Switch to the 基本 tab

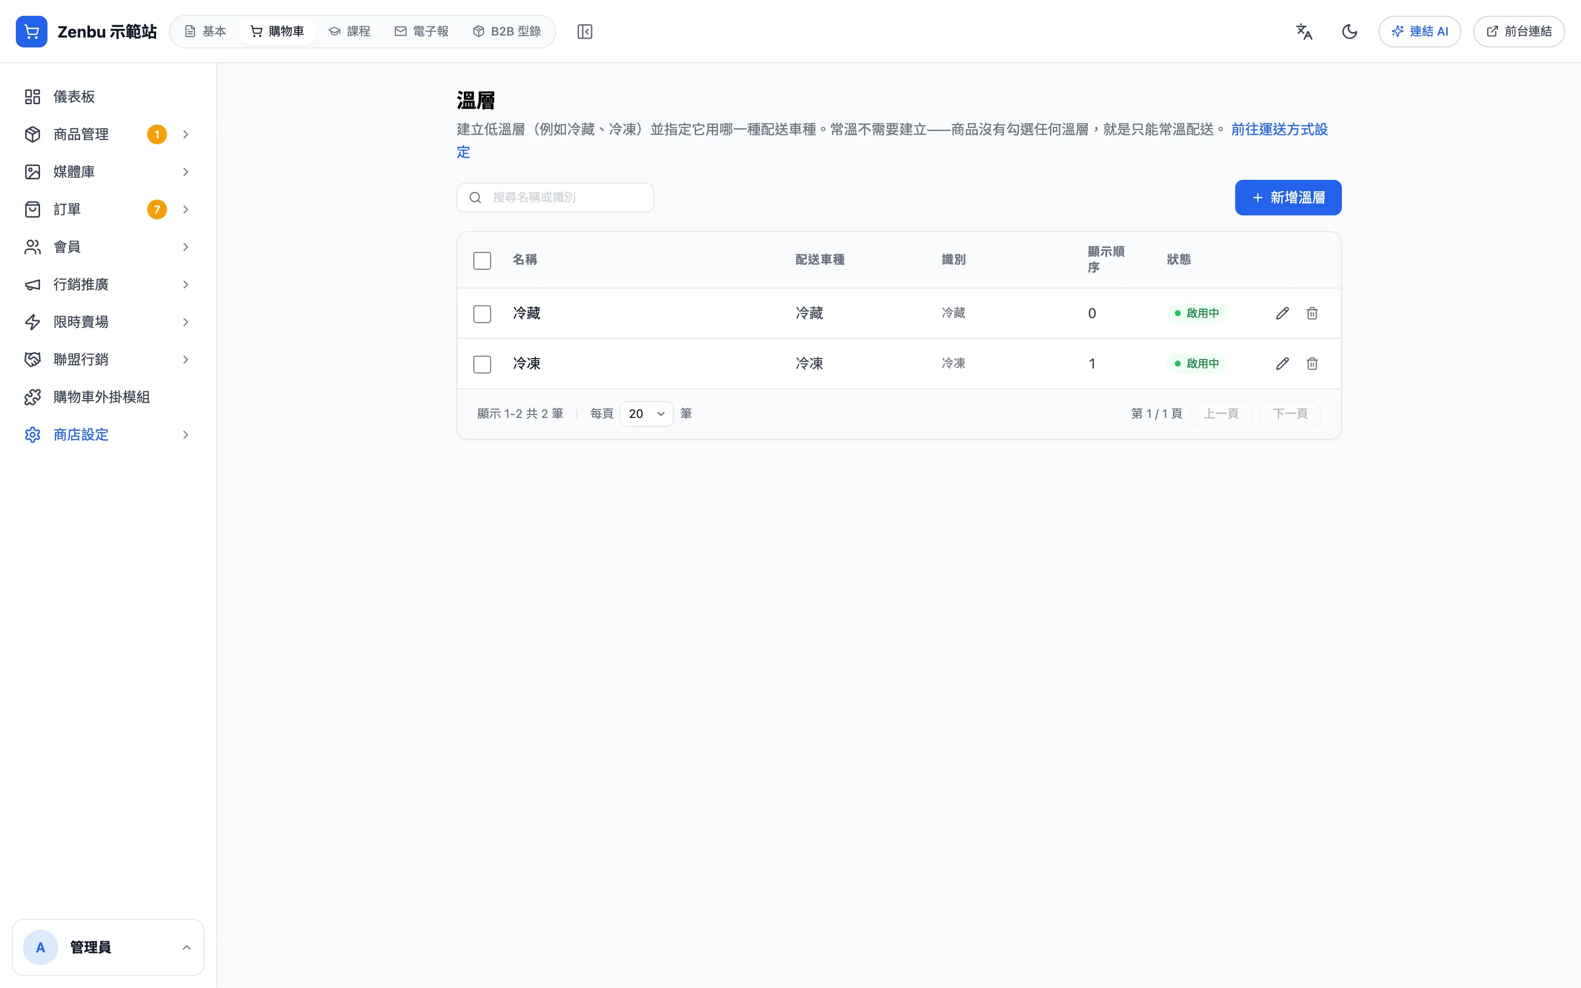coord(205,31)
